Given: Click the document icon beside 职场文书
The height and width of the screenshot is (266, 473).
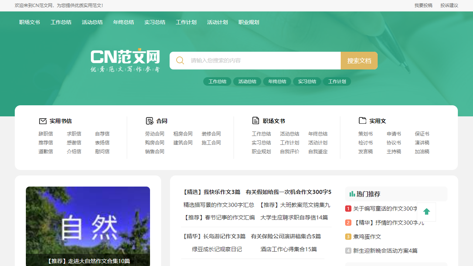Looking at the screenshot, I should tap(256, 120).
